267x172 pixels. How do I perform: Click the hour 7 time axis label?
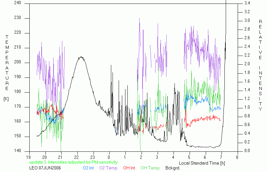click(x=221, y=157)
